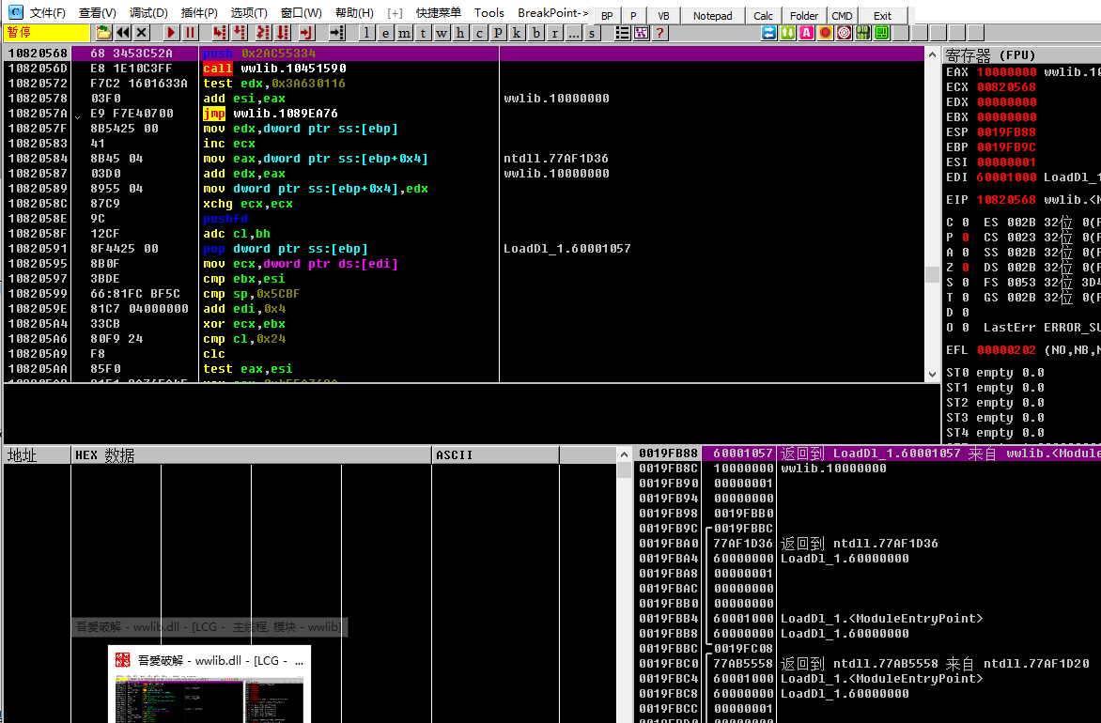This screenshot has width=1101, height=723.
Task: Launch Calc from the toolbar button
Action: (x=763, y=15)
